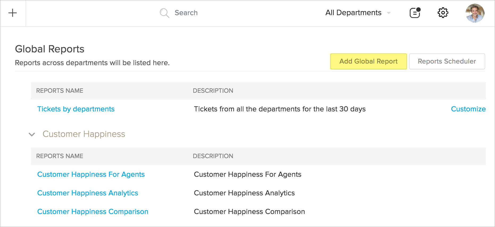The image size is (495, 227).
Task: Open settings via the gear icon
Action: tap(443, 13)
